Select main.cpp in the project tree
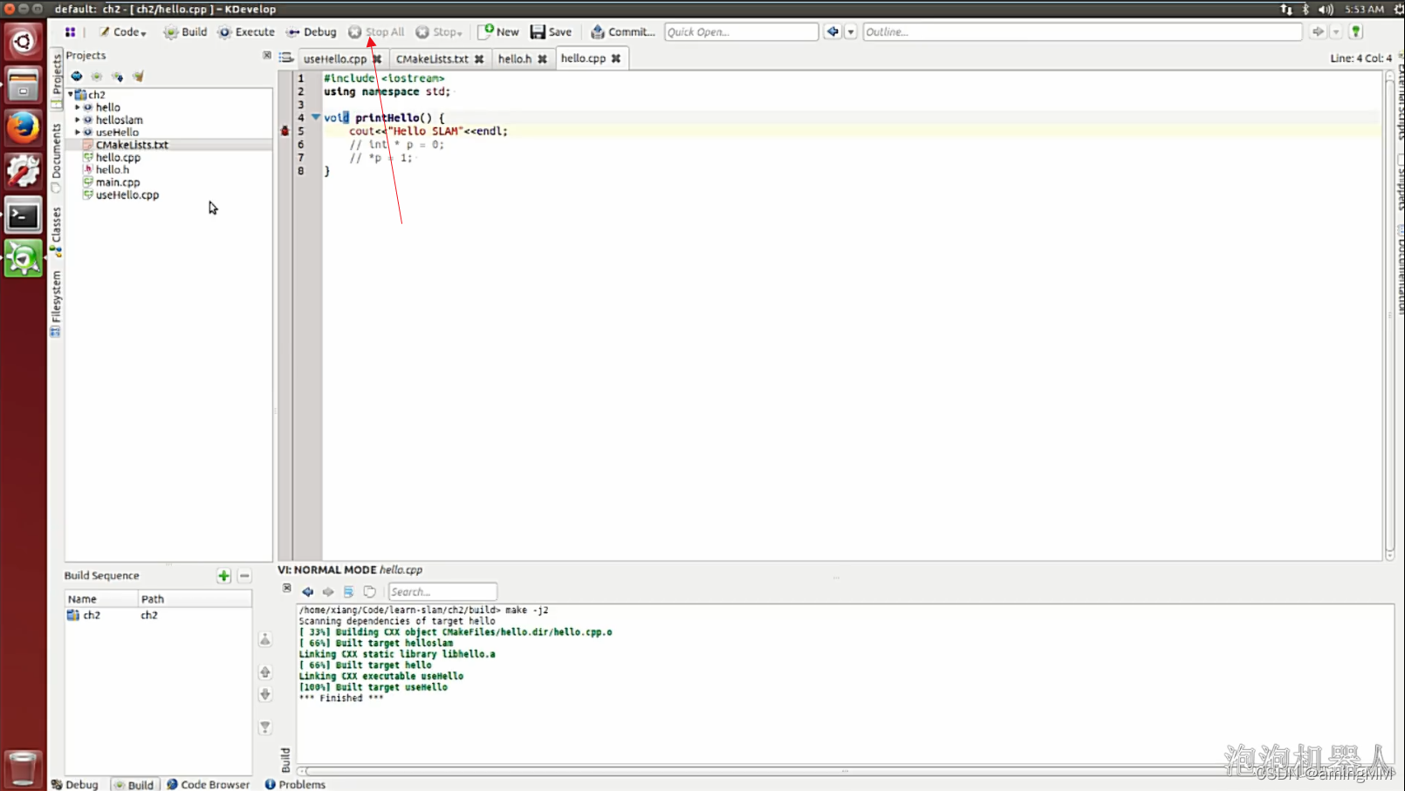 pyautogui.click(x=118, y=182)
